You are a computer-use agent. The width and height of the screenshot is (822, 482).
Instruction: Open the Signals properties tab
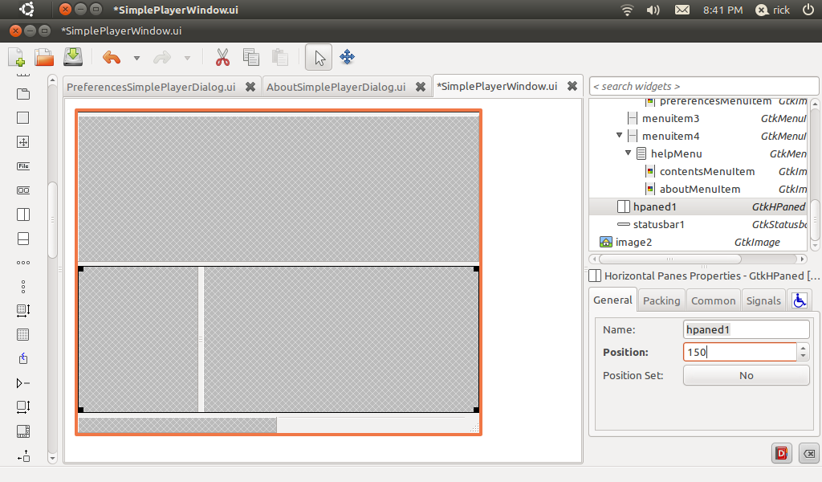click(763, 300)
